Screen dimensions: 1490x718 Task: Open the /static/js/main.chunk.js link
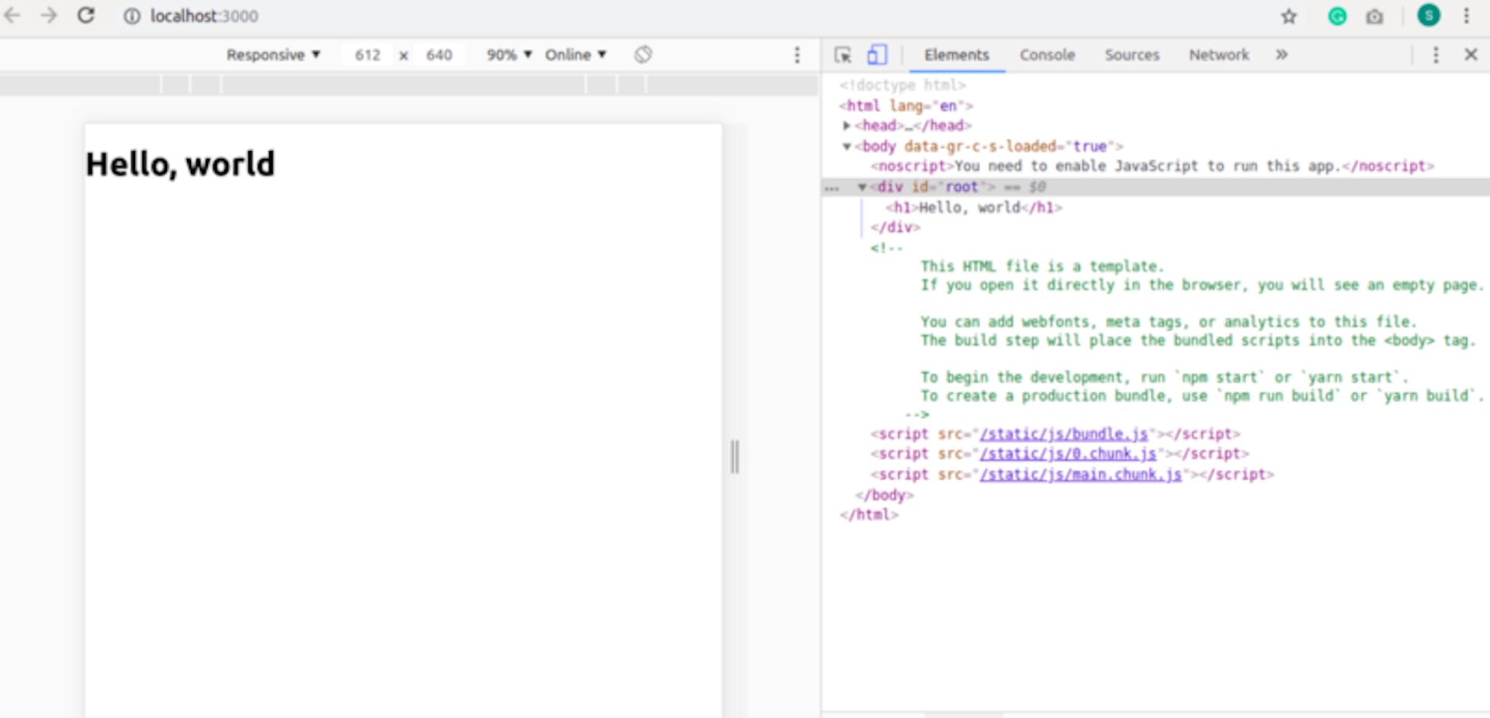1080,474
